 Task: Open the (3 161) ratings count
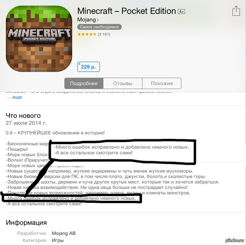[x=104, y=34]
